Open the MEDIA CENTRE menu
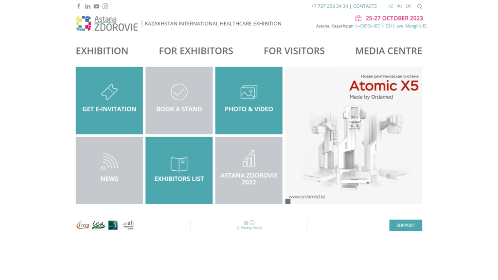This screenshot has width=498, height=280. pos(389,51)
